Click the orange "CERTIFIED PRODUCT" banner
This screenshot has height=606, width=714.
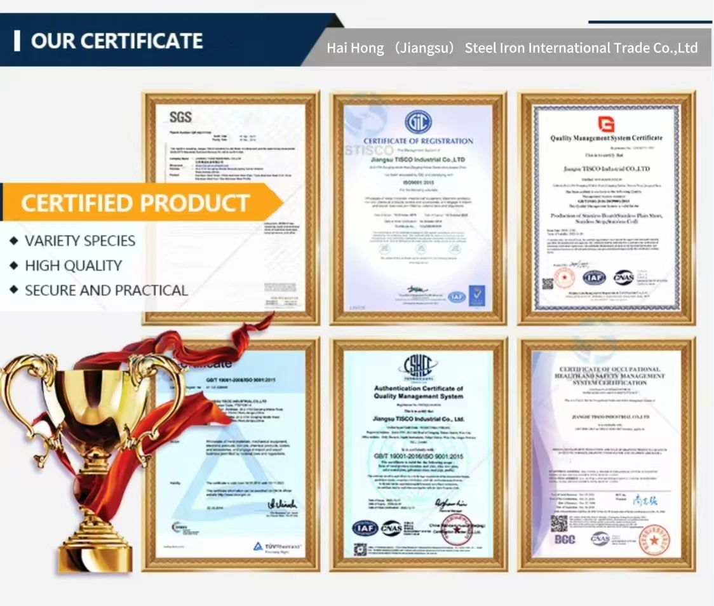(x=141, y=203)
